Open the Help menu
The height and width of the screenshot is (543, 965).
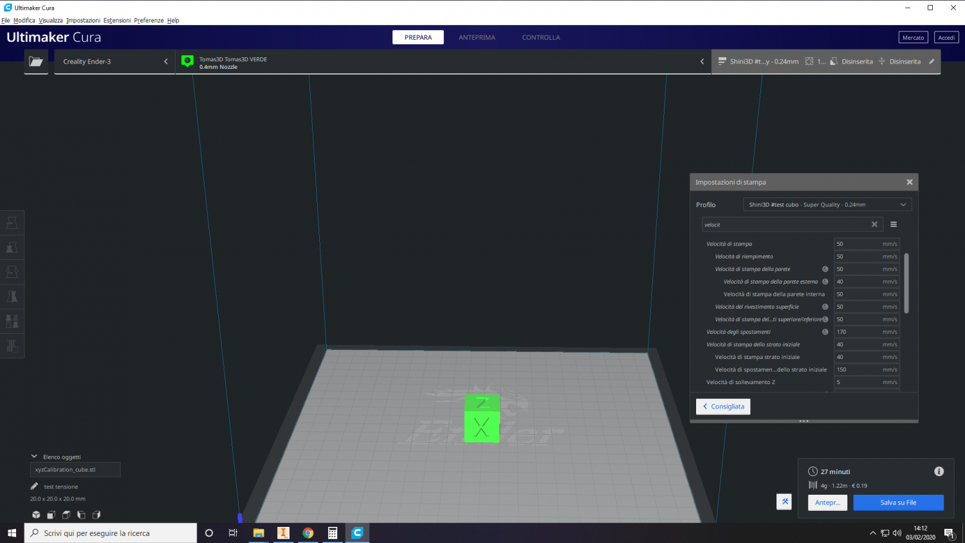coord(173,21)
